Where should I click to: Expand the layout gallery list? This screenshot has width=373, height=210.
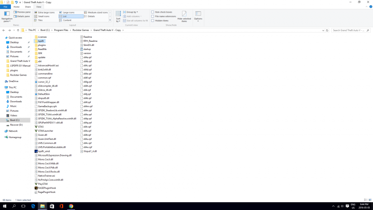110,21
